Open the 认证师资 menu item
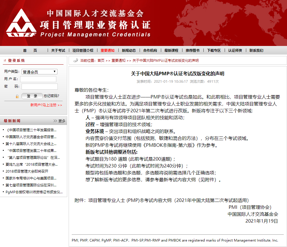The height and width of the screenshot is (247, 287). point(235,51)
